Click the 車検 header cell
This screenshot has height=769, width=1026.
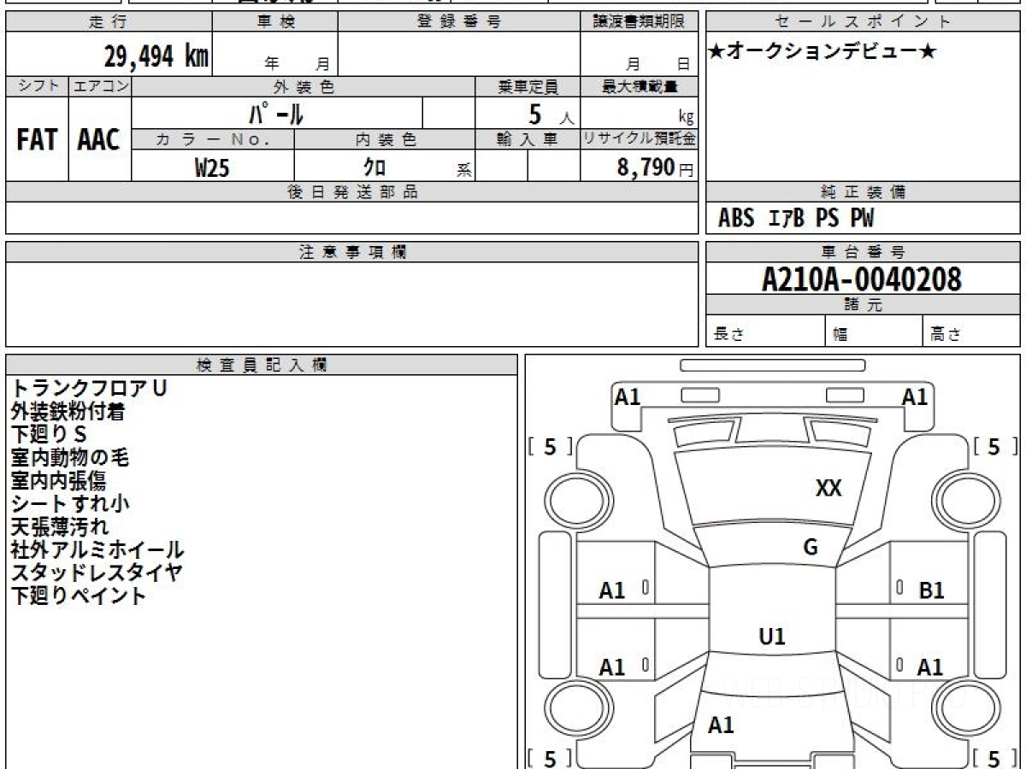tap(275, 22)
